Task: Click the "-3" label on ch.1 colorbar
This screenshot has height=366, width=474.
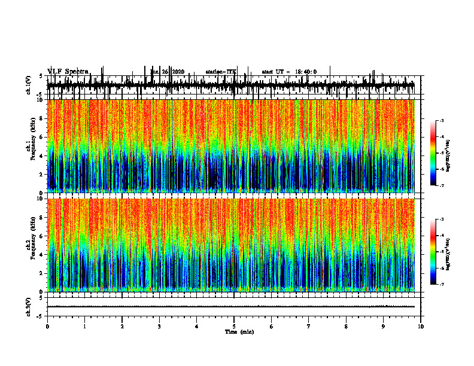Action: [x=442, y=120]
